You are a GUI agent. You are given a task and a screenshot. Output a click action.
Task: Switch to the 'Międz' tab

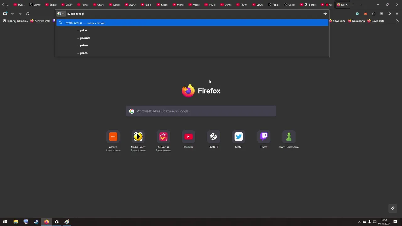(x=194, y=5)
